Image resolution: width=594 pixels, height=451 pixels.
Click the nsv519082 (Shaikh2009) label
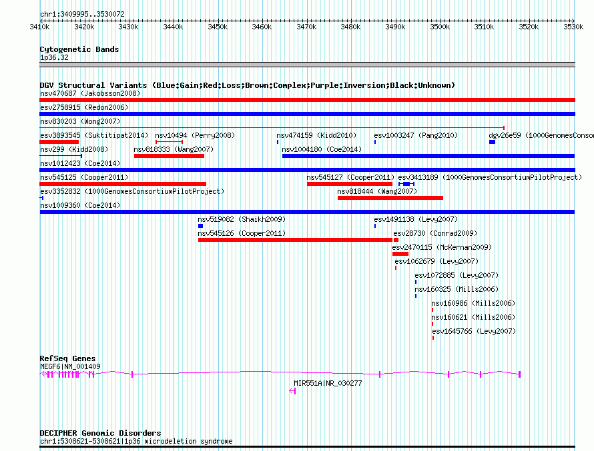pyautogui.click(x=242, y=219)
